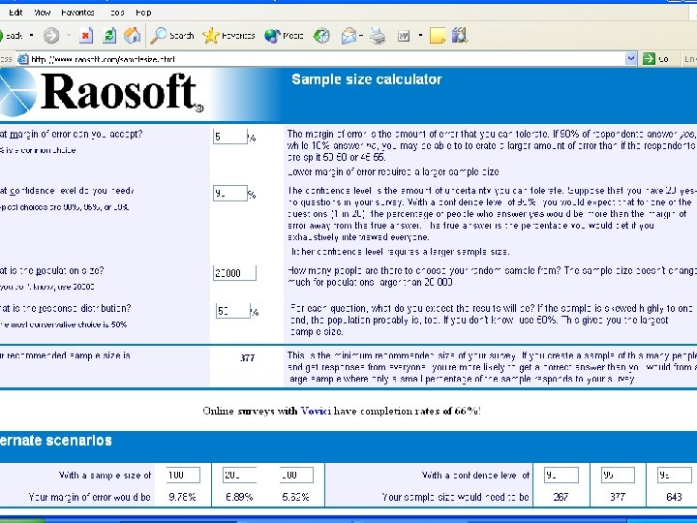
Task: Click the Mail envelope toolbar icon
Action: click(x=348, y=36)
